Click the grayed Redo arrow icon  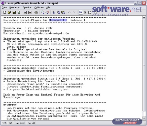point(74,12)
